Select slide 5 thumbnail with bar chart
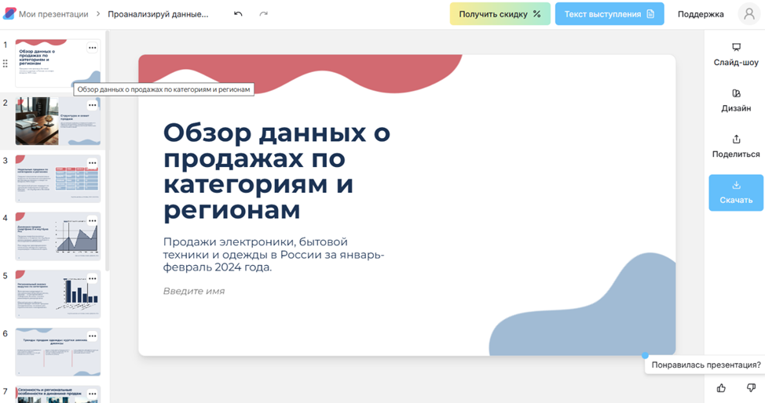The image size is (765, 403). 57,294
